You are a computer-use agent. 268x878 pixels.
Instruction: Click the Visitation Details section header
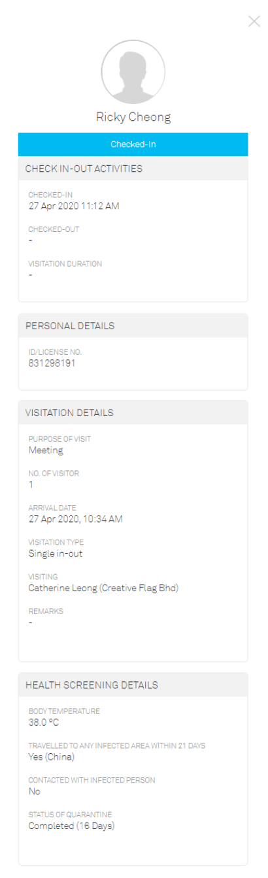tap(133, 413)
